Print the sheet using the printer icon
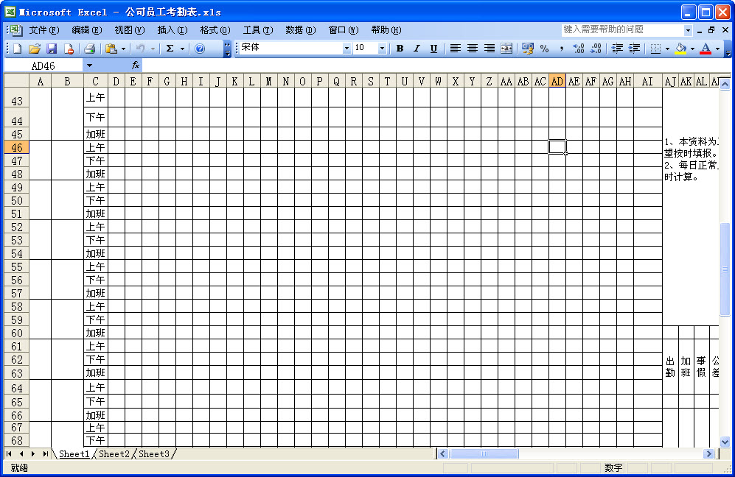 (x=89, y=48)
